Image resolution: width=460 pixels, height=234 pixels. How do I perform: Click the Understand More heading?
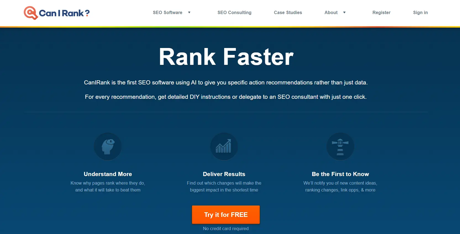point(108,174)
